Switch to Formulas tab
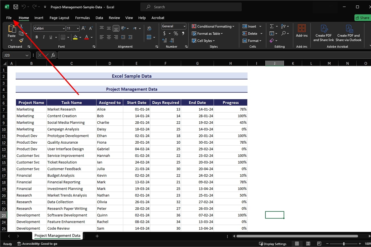This screenshot has width=371, height=247. tap(82, 18)
